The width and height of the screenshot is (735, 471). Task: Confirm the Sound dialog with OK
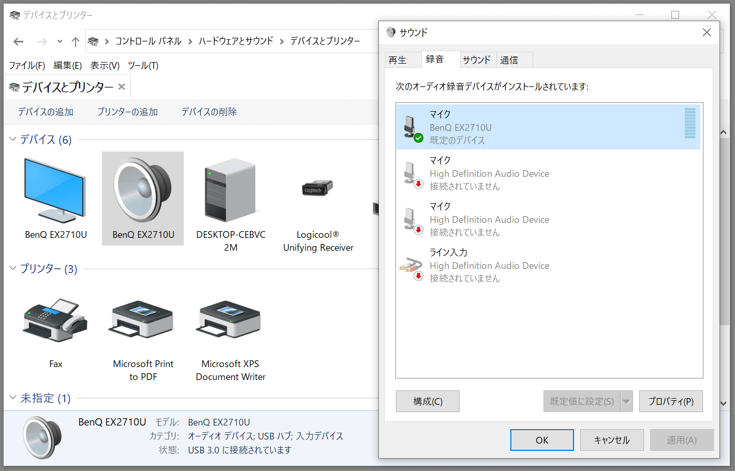click(542, 440)
